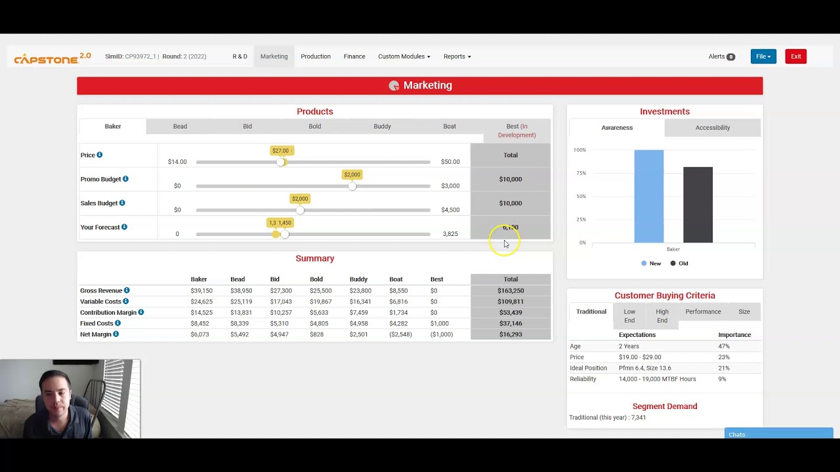Viewport: 840px width, 472px height.
Task: Click the dark Old awareness bar
Action: point(698,205)
